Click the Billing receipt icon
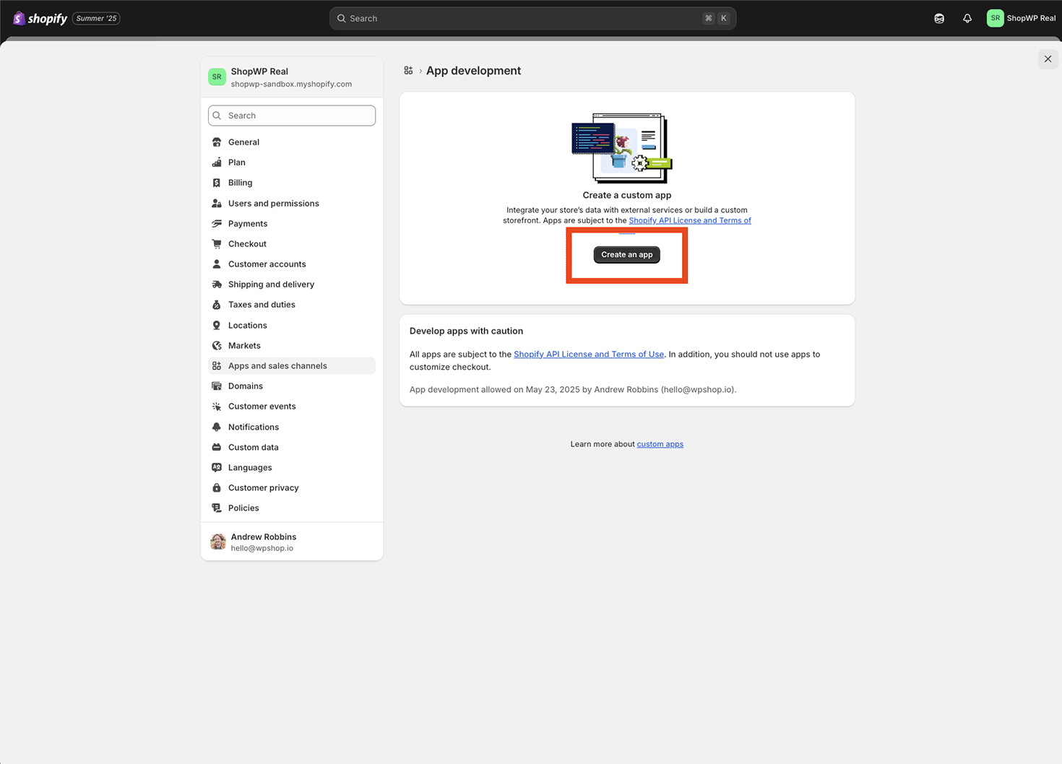This screenshot has width=1062, height=764. pyautogui.click(x=217, y=183)
